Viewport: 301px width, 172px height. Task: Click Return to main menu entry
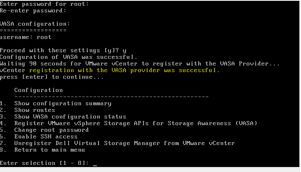pos(49,150)
